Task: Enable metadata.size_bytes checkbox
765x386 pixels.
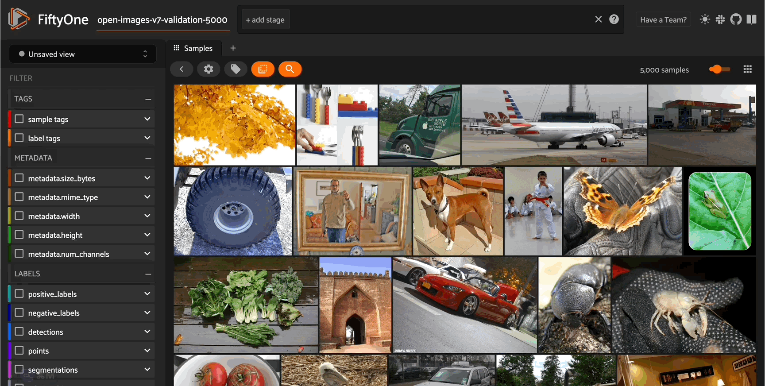Action: pyautogui.click(x=19, y=178)
